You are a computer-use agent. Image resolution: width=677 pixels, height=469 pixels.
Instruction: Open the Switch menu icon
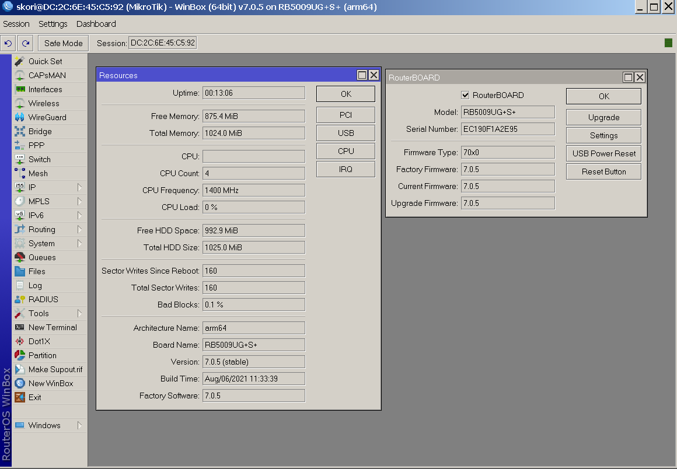tap(20, 160)
